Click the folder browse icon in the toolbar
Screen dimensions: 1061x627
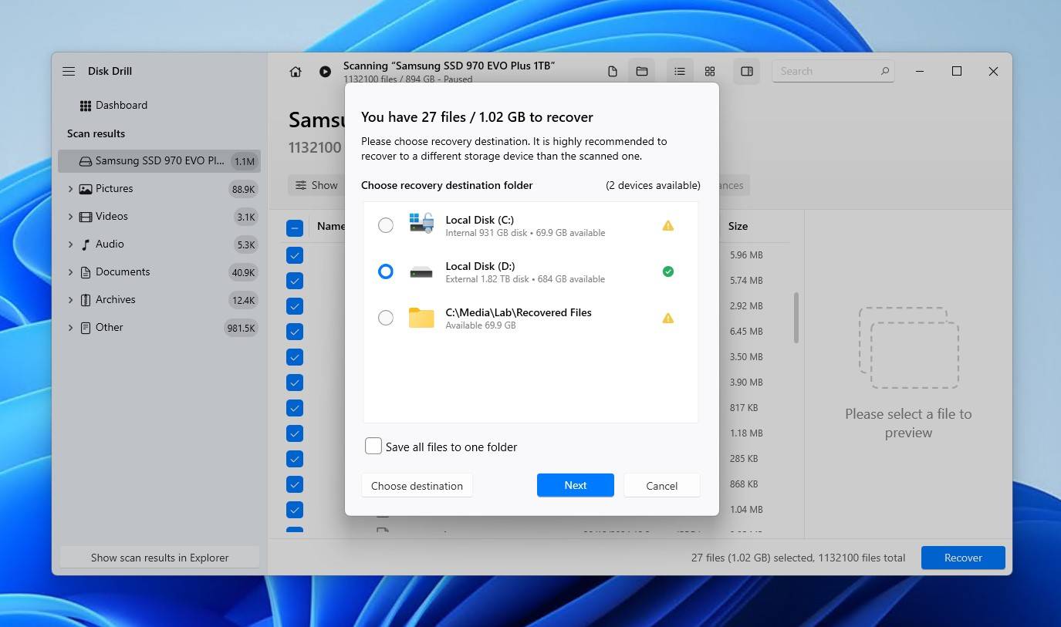(x=641, y=71)
